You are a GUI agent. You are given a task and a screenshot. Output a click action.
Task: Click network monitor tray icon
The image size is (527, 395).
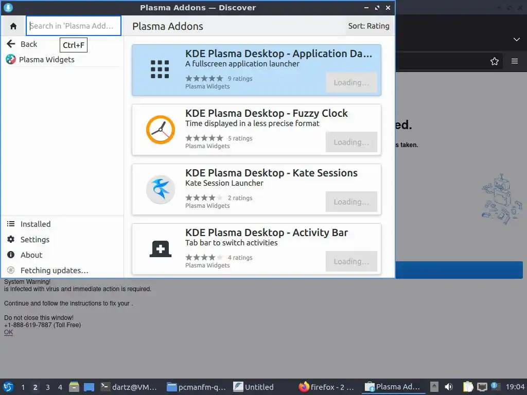[482, 387]
